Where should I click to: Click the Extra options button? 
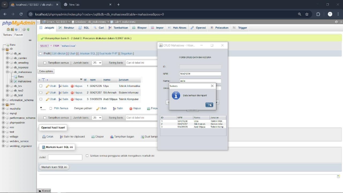[46, 71]
